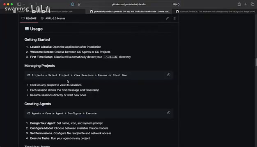
Task: Open the page reader icon by address bar
Action: [79, 4]
